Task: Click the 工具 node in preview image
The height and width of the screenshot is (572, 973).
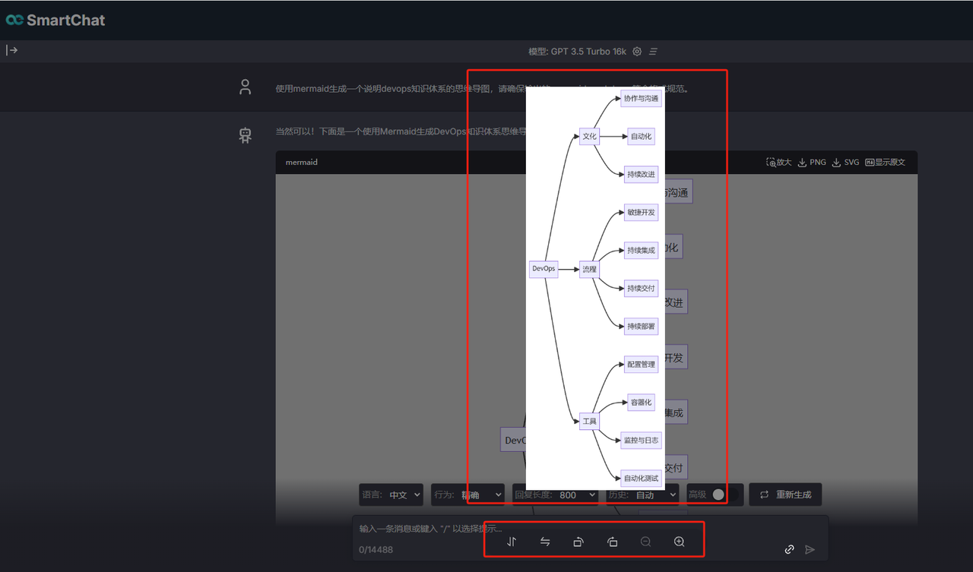Action: pos(590,421)
